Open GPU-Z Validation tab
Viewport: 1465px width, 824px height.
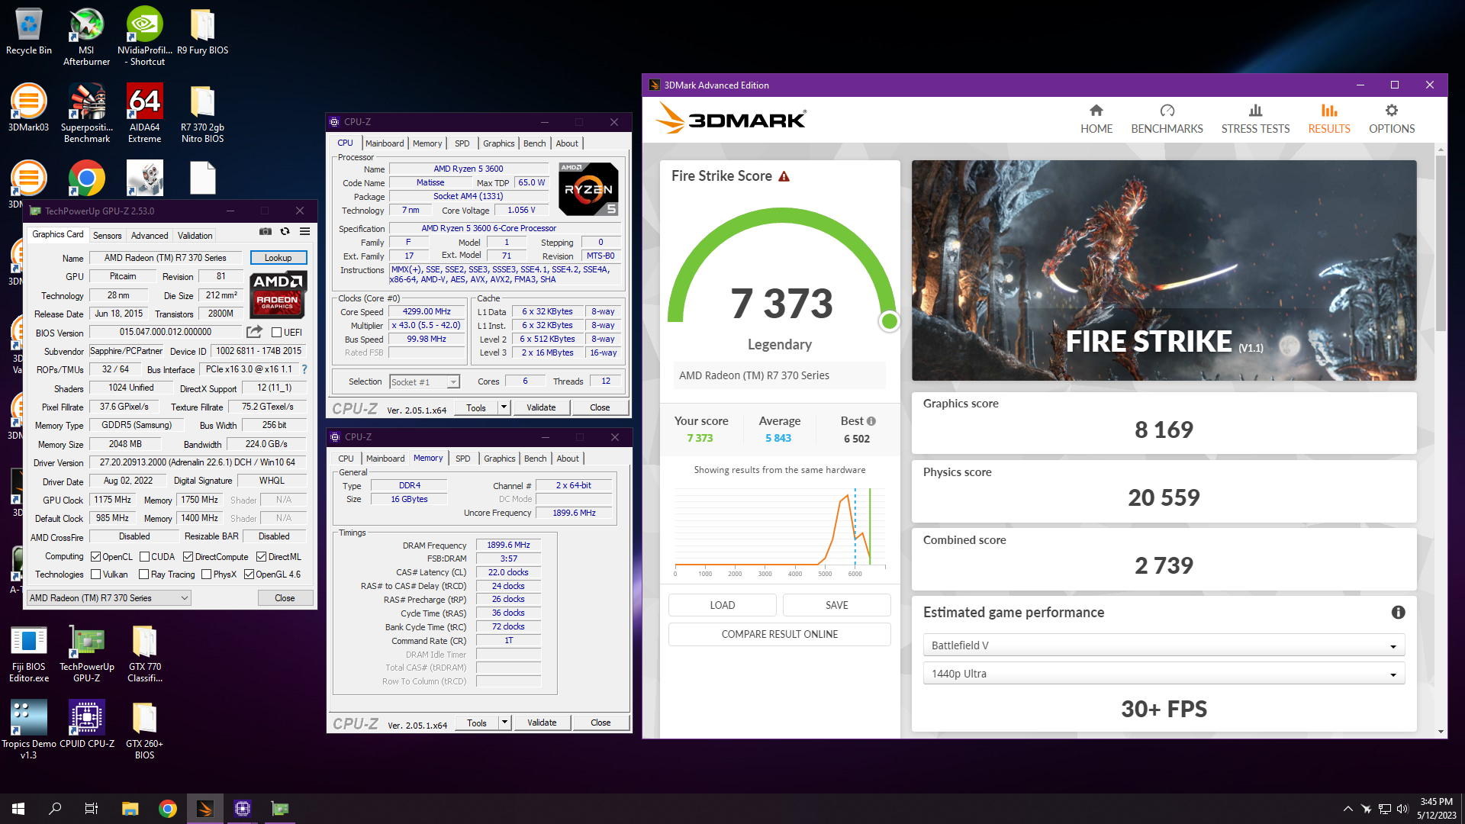coord(195,236)
